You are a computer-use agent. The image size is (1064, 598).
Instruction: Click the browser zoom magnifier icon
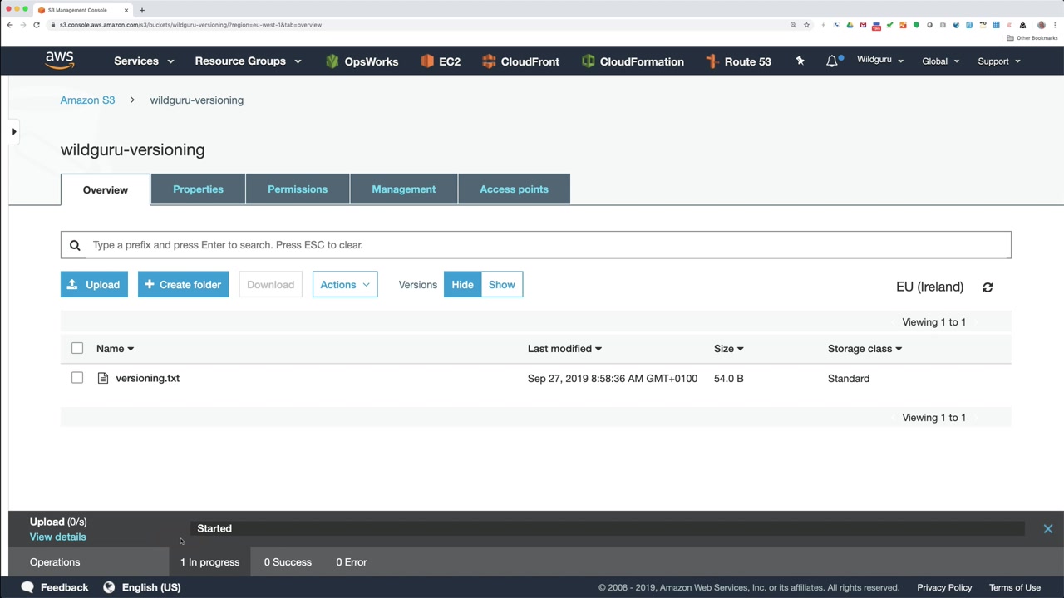pos(793,25)
